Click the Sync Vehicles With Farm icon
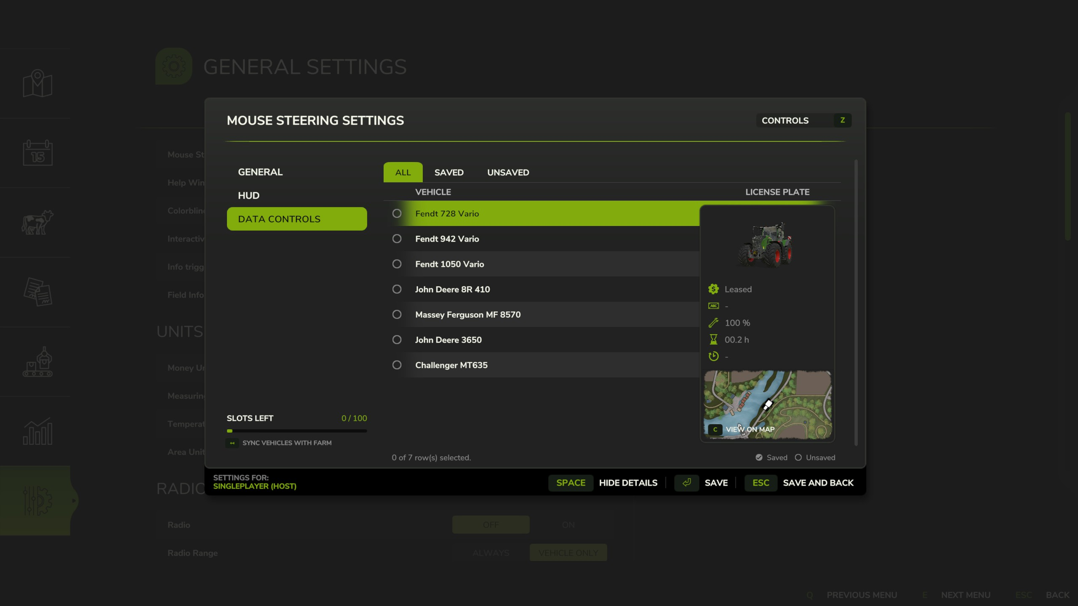 [x=232, y=443]
